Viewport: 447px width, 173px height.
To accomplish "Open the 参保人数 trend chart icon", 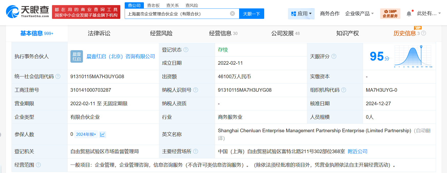I will click(102, 134).
